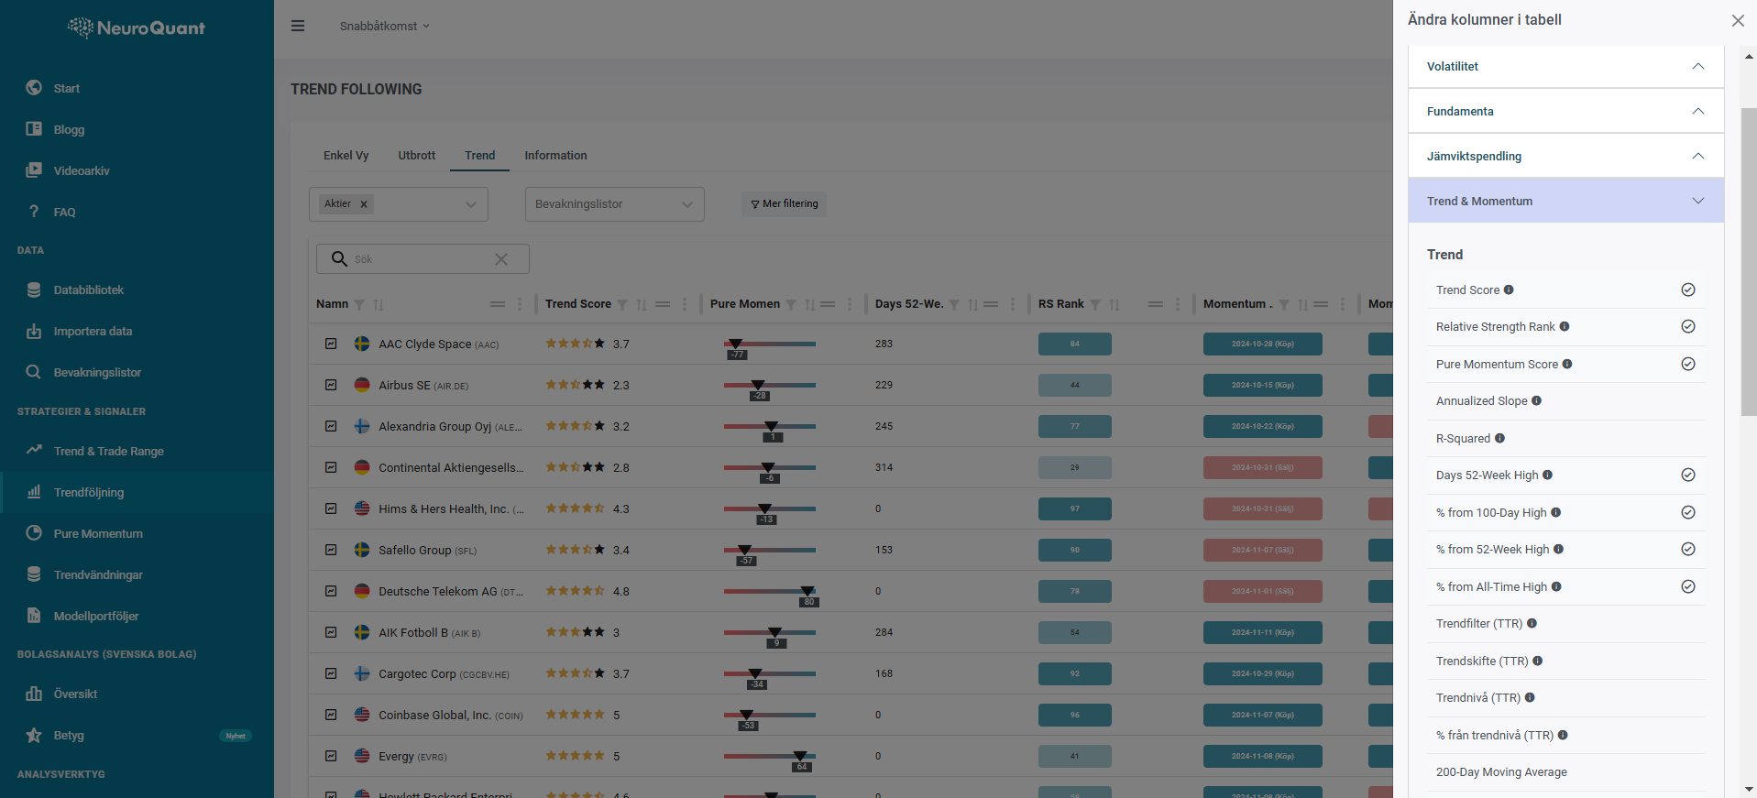Click the sort icon on Namn column
Image resolution: width=1757 pixels, height=798 pixels.
click(379, 305)
